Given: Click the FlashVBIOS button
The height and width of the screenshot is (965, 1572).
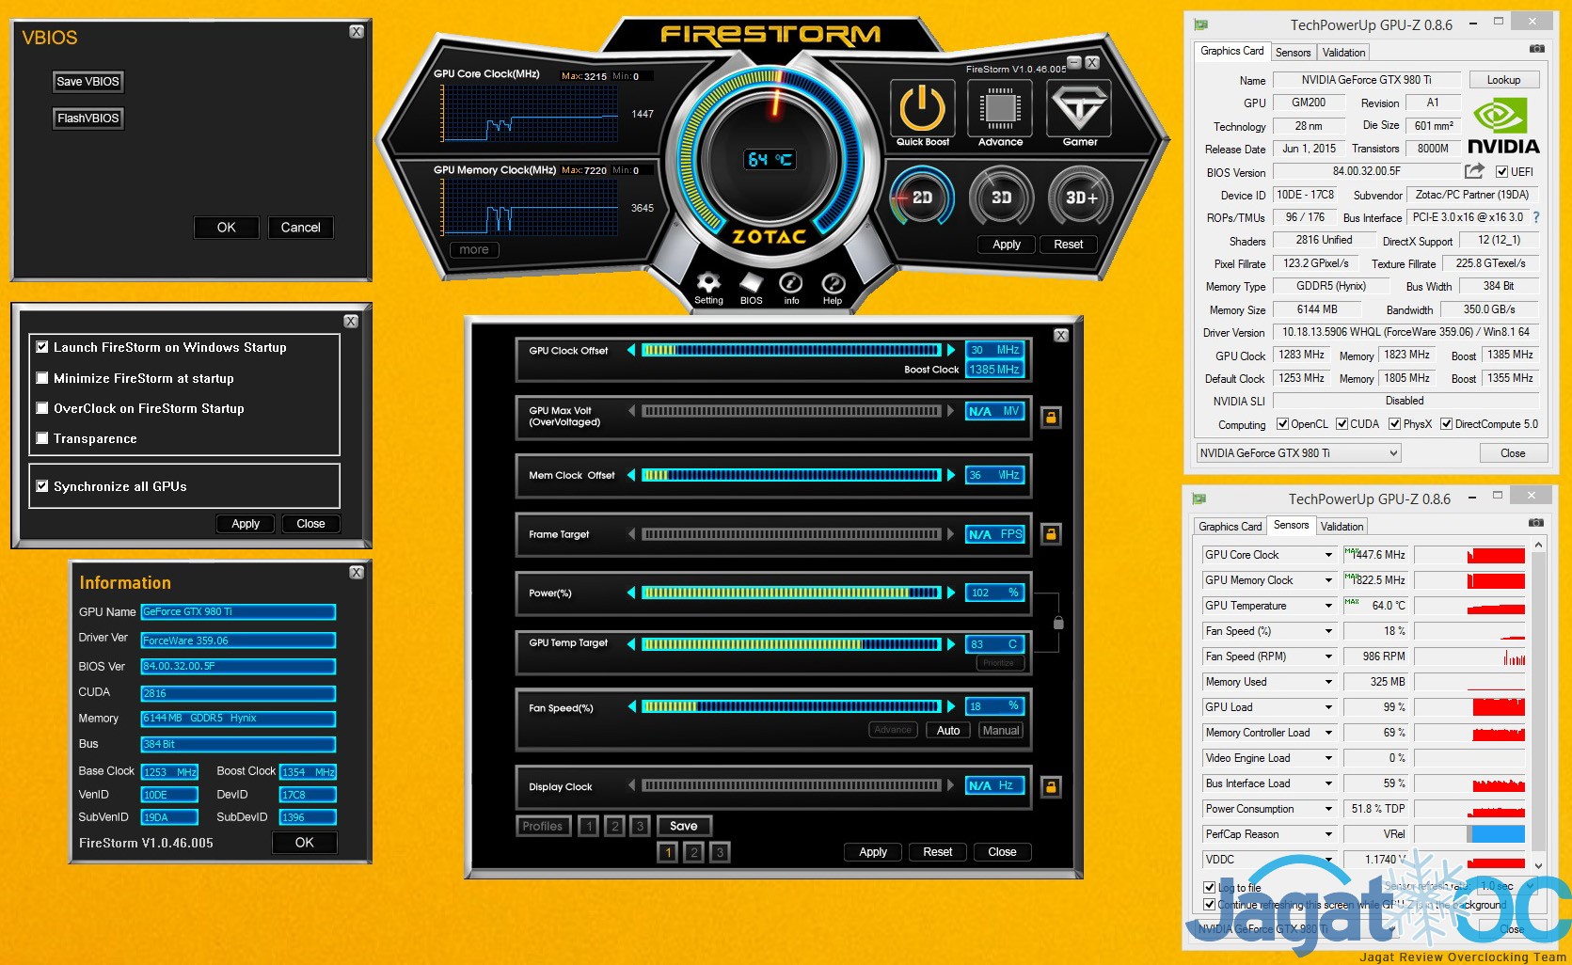Looking at the screenshot, I should [87, 119].
